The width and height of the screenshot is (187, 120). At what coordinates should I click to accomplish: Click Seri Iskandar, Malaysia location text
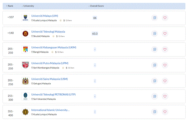pyautogui.click(x=44, y=99)
